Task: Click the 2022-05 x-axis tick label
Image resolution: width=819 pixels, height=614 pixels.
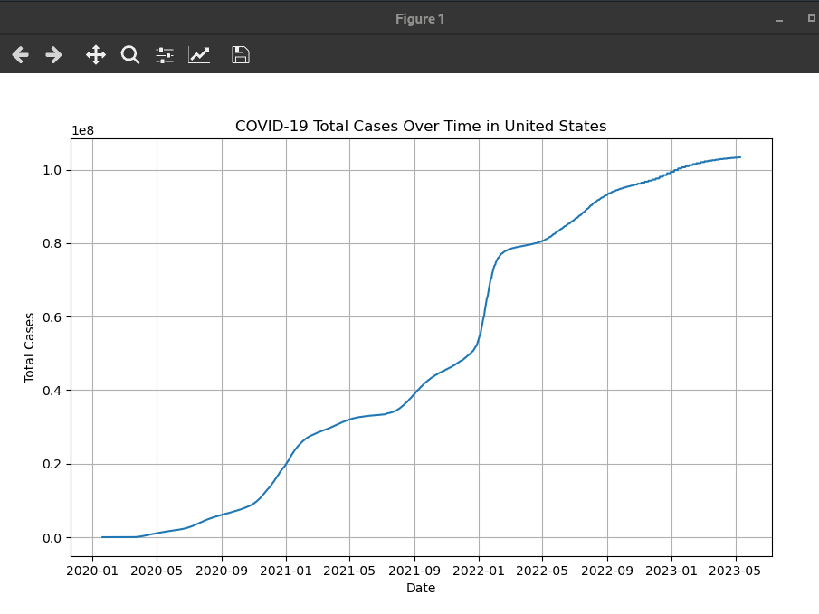Action: pyautogui.click(x=542, y=571)
